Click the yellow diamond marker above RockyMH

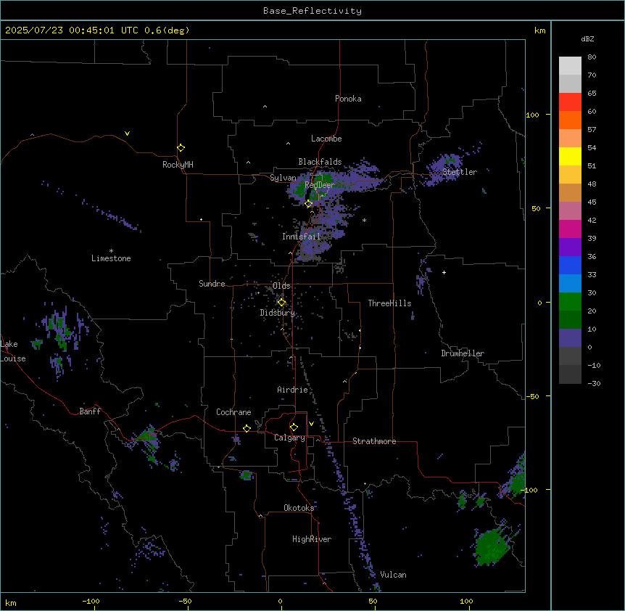(x=181, y=148)
